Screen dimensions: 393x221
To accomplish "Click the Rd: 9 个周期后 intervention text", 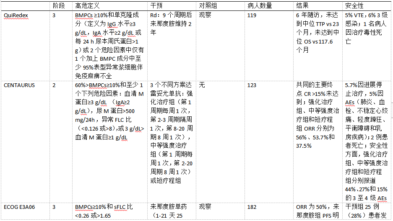I will [171, 15].
